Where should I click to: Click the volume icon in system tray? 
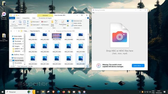150,92
